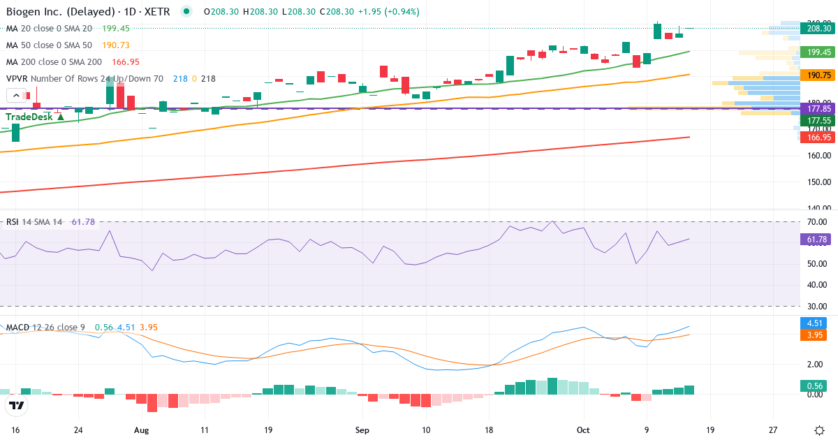Select the MA 20 indicator legend

pyautogui.click(x=49, y=28)
